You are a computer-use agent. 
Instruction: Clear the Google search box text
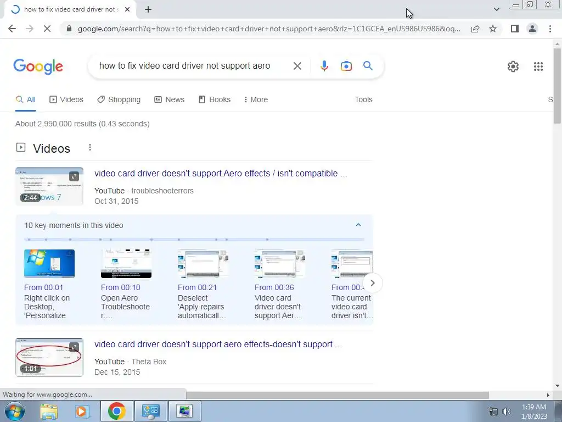[297, 66]
